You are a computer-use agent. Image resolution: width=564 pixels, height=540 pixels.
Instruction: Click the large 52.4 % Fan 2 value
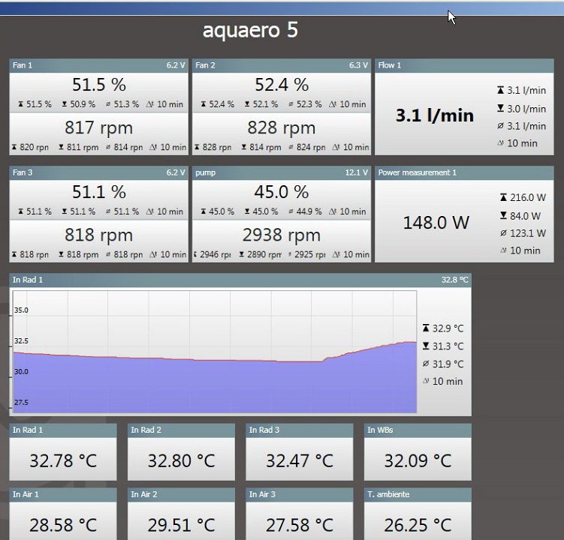click(282, 85)
